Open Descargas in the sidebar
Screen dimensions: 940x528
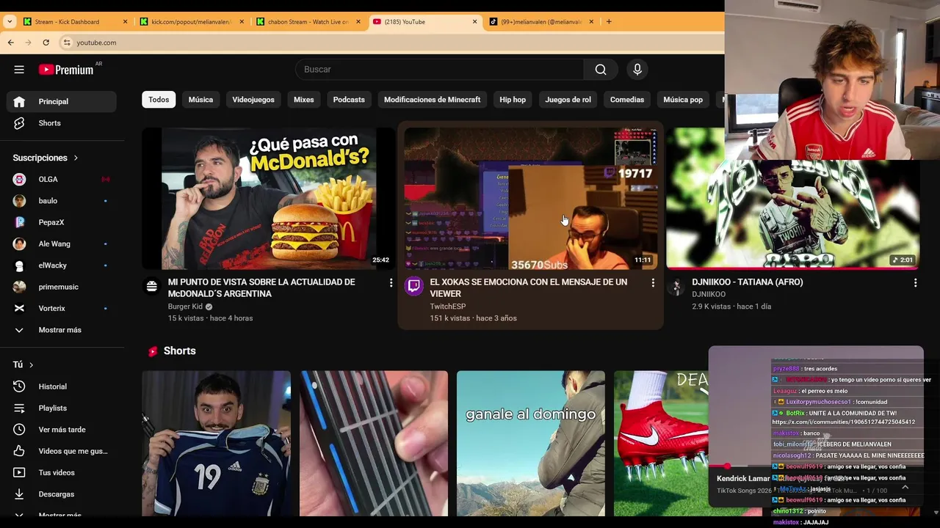pos(62,494)
